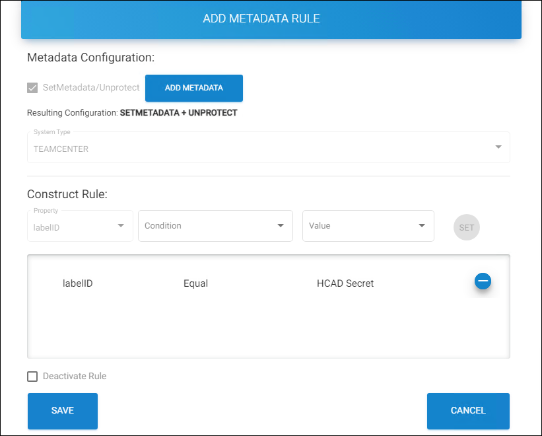The height and width of the screenshot is (436, 542).
Task: Click the dropdown arrow next to Value
Action: coord(423,225)
